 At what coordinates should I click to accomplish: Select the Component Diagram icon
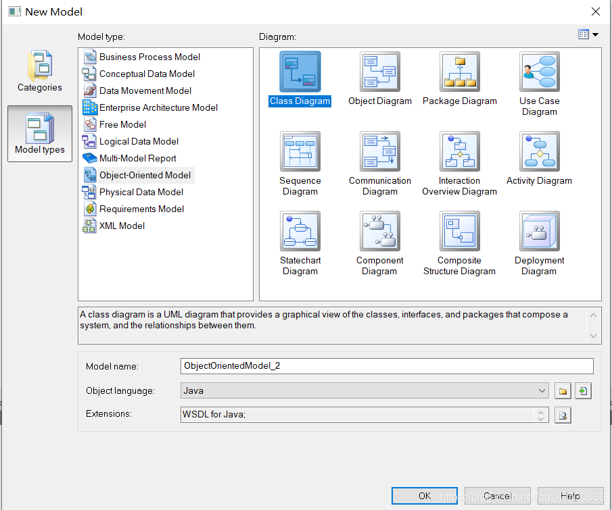point(380,231)
